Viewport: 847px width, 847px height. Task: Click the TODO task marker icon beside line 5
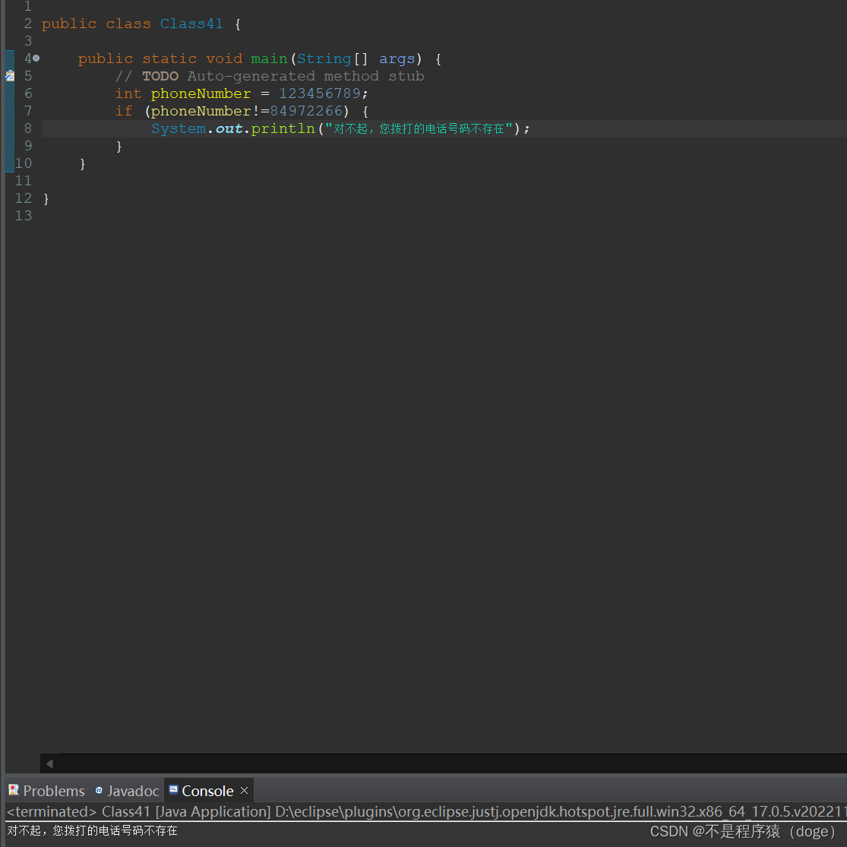pyautogui.click(x=10, y=76)
